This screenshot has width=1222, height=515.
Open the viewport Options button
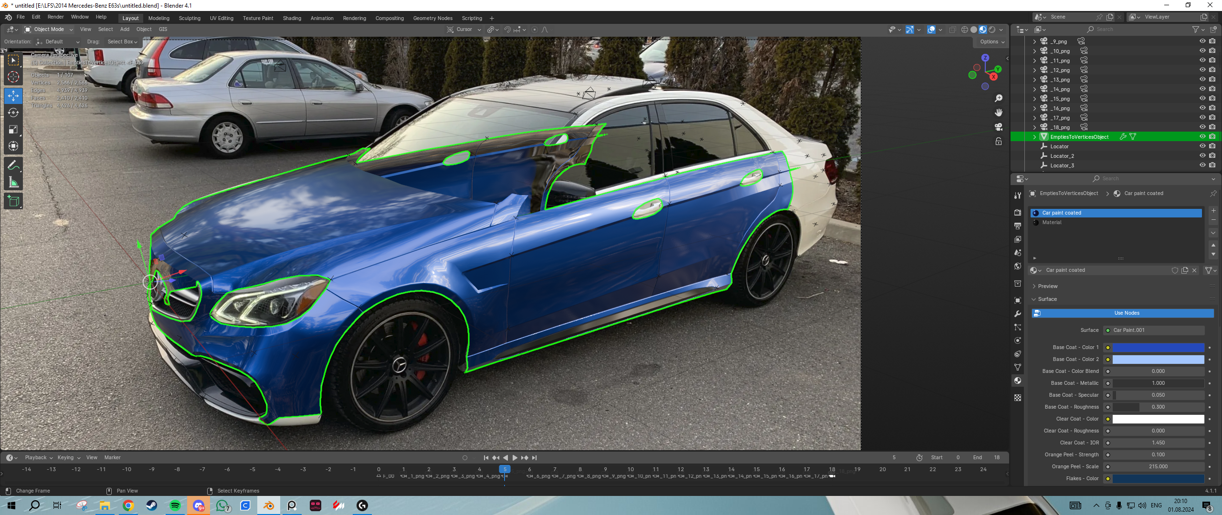992,42
